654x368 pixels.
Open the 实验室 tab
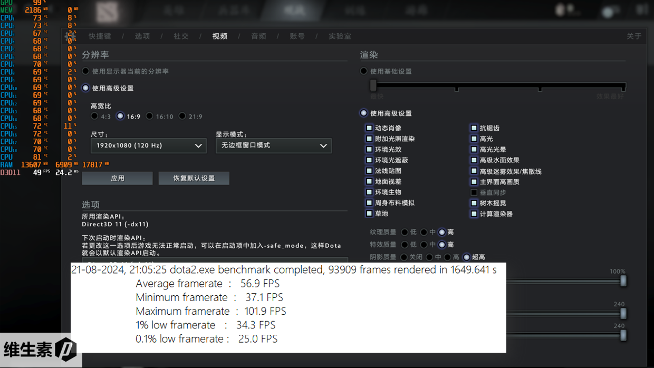(340, 36)
